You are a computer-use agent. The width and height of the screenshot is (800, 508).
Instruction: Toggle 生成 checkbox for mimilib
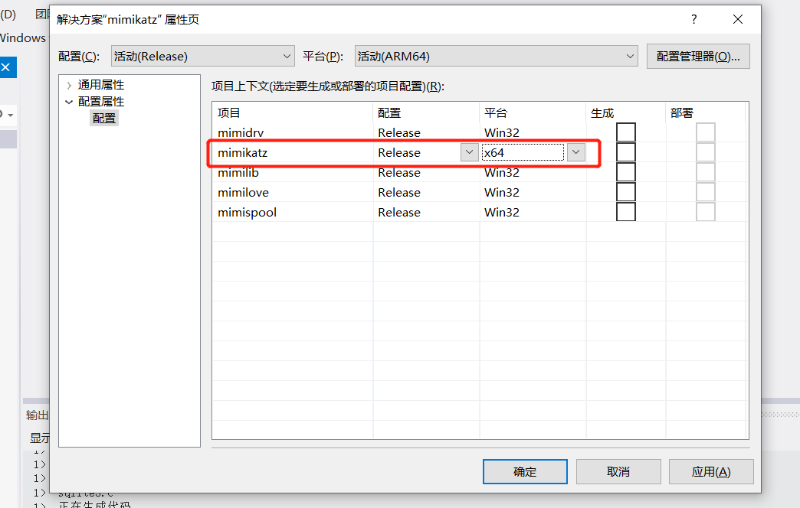pyautogui.click(x=625, y=172)
